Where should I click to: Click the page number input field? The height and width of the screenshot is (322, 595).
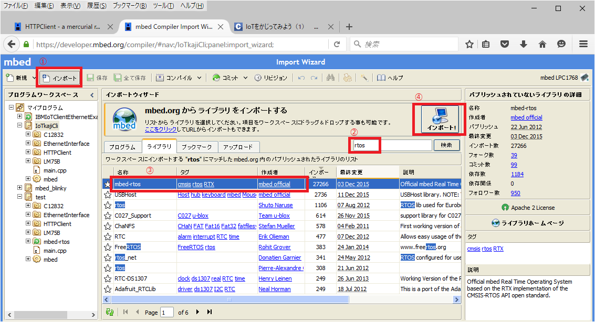click(167, 313)
